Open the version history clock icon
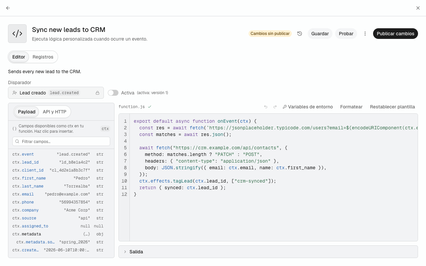Image resolution: width=426 pixels, height=266 pixels. 300,34
